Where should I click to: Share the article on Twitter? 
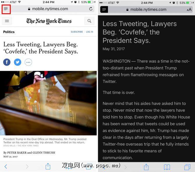point(17,62)
